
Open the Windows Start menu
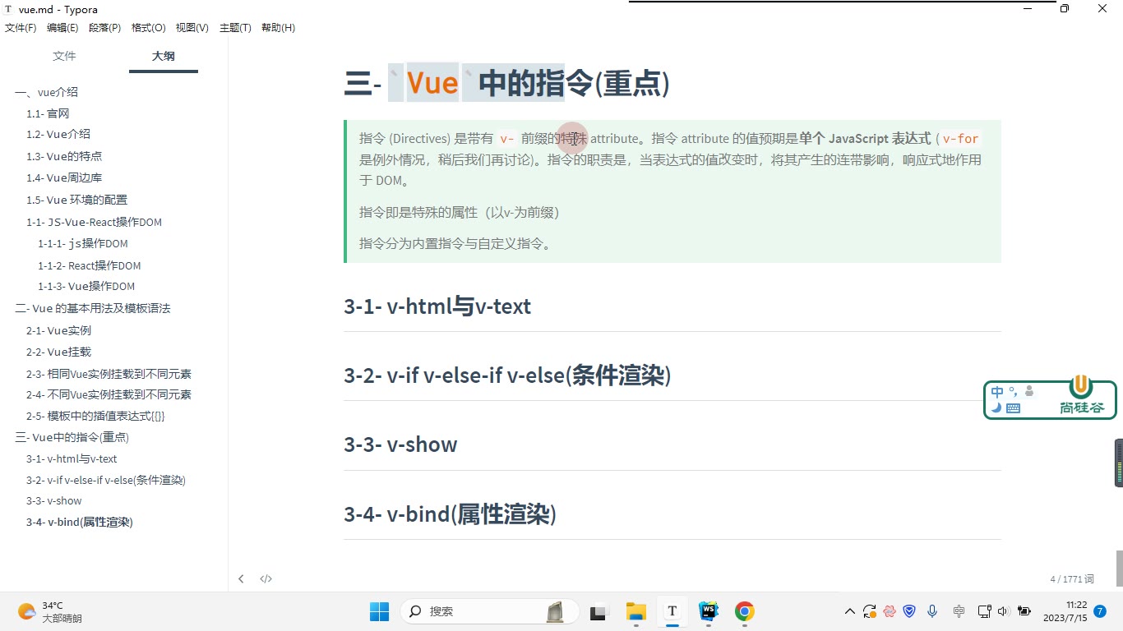(379, 611)
